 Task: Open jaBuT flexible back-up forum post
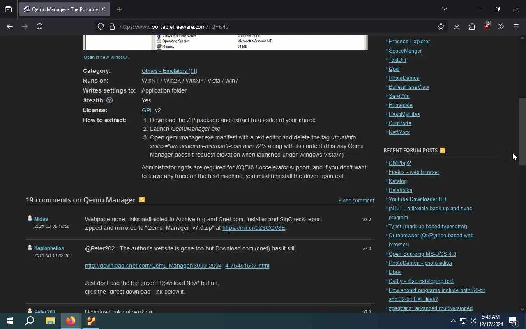[430, 213]
